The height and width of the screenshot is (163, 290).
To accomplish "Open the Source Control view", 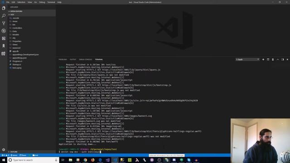I will click(x=4, y=23).
